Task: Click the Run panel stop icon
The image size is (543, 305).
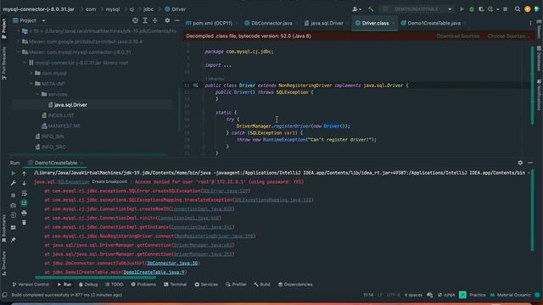Action: pos(14,195)
